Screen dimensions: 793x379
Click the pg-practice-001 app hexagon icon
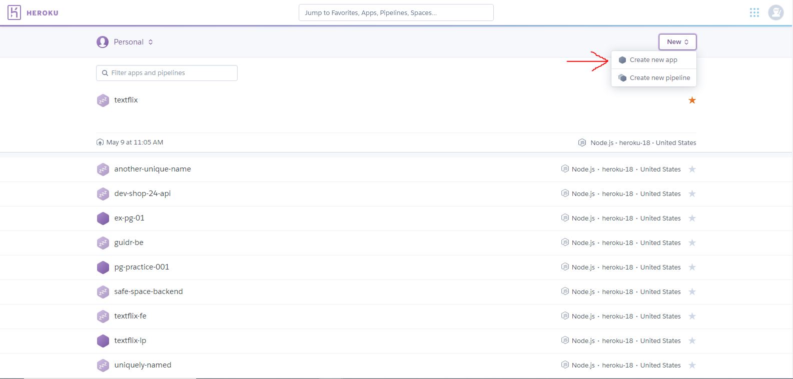click(x=103, y=267)
